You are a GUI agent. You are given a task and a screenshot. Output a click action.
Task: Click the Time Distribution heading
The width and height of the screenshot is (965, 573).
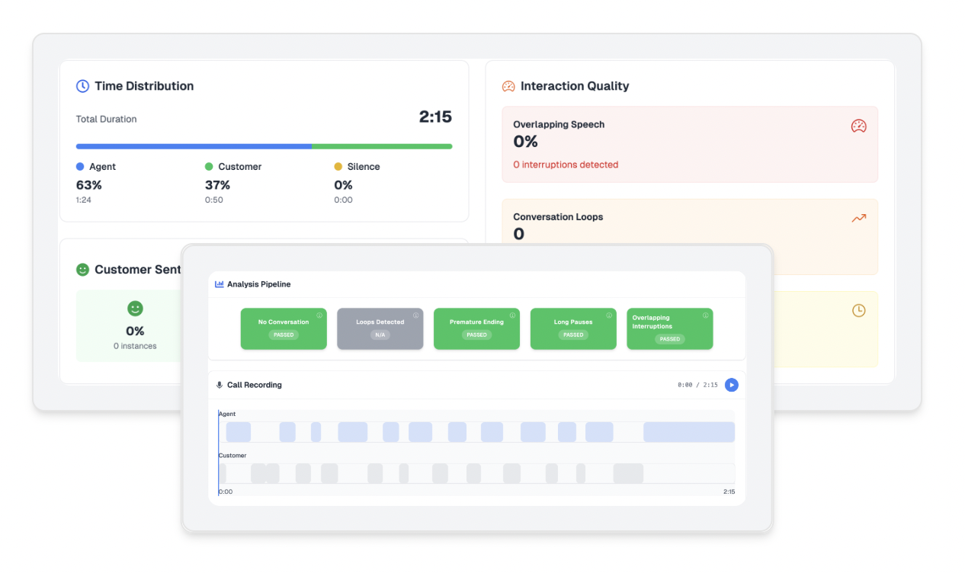point(144,86)
